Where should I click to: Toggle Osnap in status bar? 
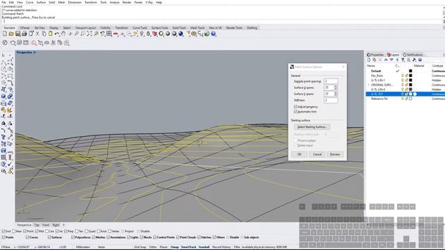point(175,247)
